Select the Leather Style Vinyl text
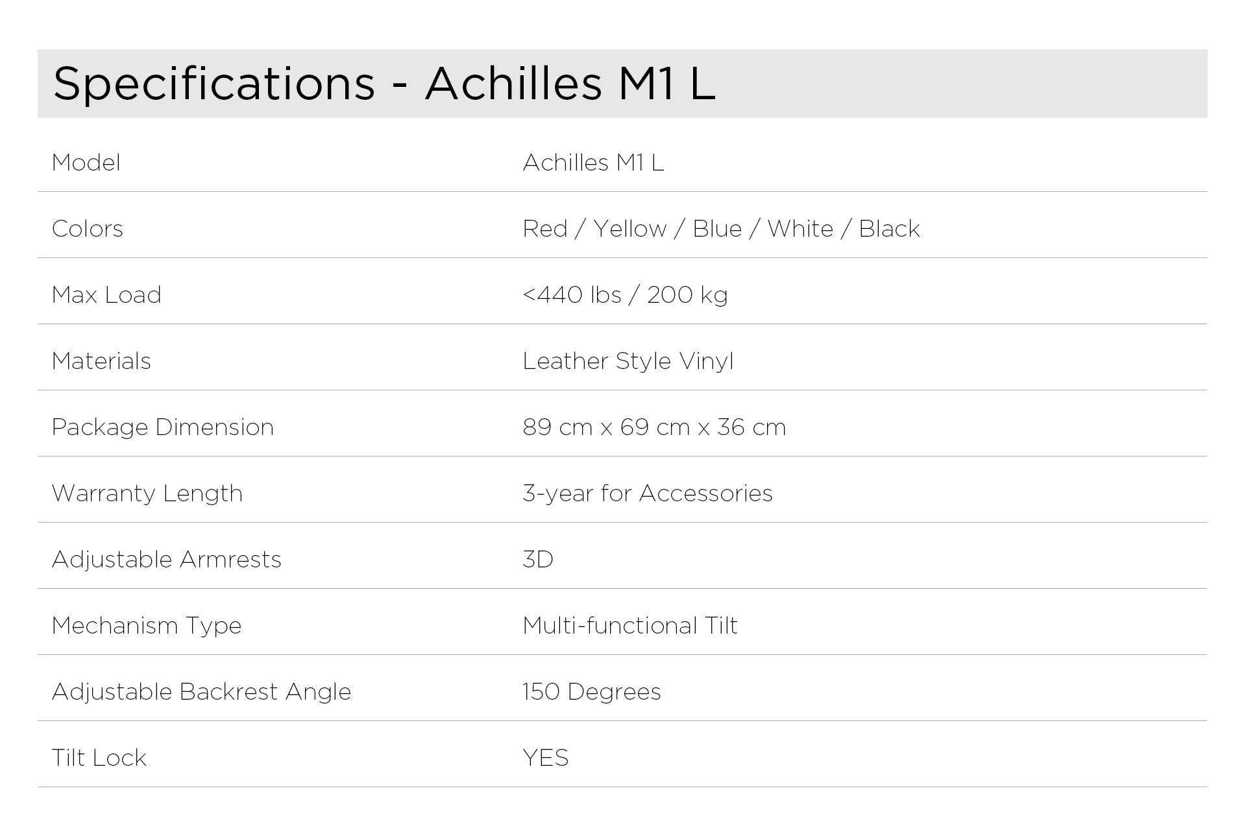The image size is (1246, 830). 628,361
